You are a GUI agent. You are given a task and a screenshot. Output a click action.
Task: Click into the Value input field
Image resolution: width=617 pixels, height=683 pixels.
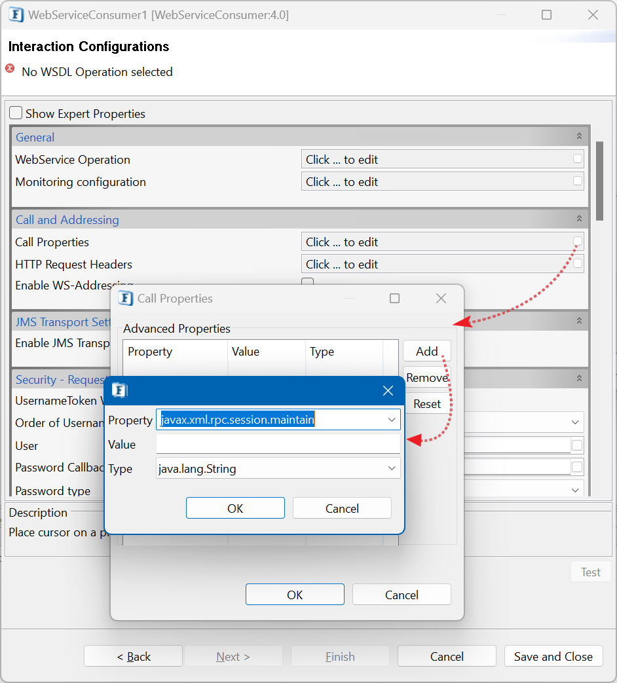pos(278,445)
